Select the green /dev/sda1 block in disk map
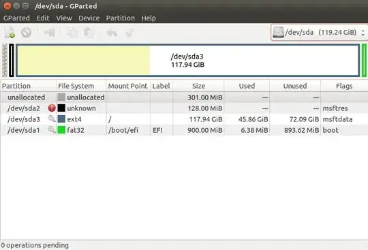This screenshot has width=368, height=250. [364, 60]
